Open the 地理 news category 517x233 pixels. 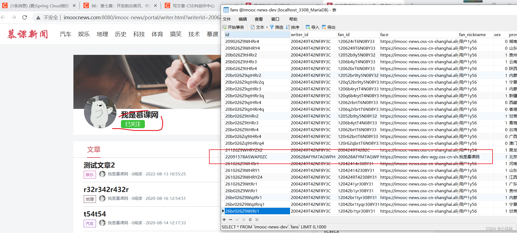click(102, 34)
